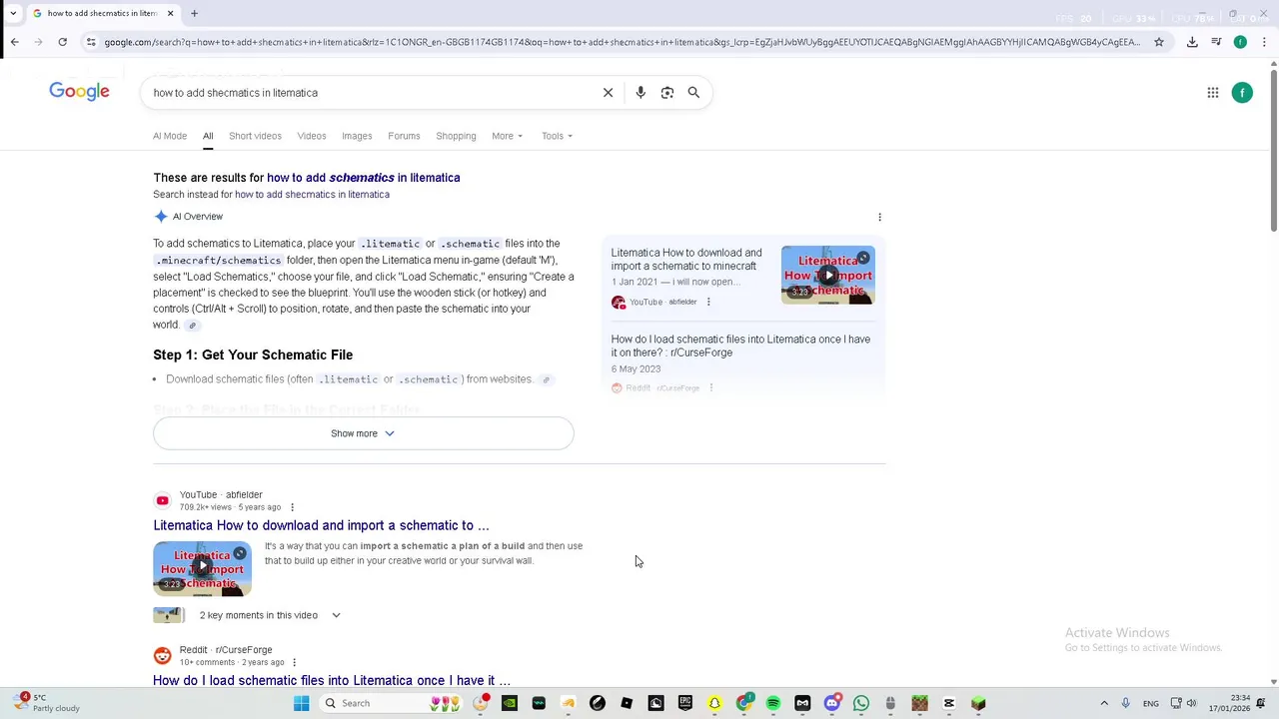
Task: Click the Google search box text
Action: coord(236,93)
